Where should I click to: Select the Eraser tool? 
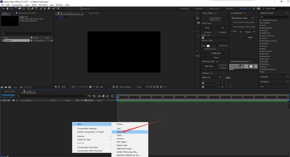pos(49,9)
